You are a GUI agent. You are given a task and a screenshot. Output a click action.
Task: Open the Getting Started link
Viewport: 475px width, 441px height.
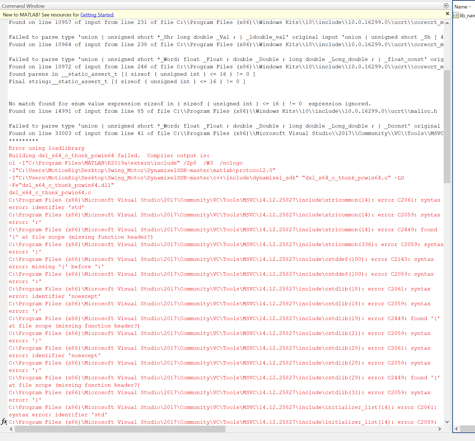tap(97, 15)
